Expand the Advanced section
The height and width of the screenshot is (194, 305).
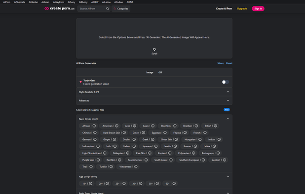point(154,100)
